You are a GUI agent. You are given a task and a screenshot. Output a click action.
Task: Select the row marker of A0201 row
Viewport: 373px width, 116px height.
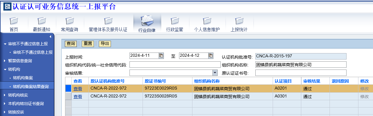tap(68, 88)
